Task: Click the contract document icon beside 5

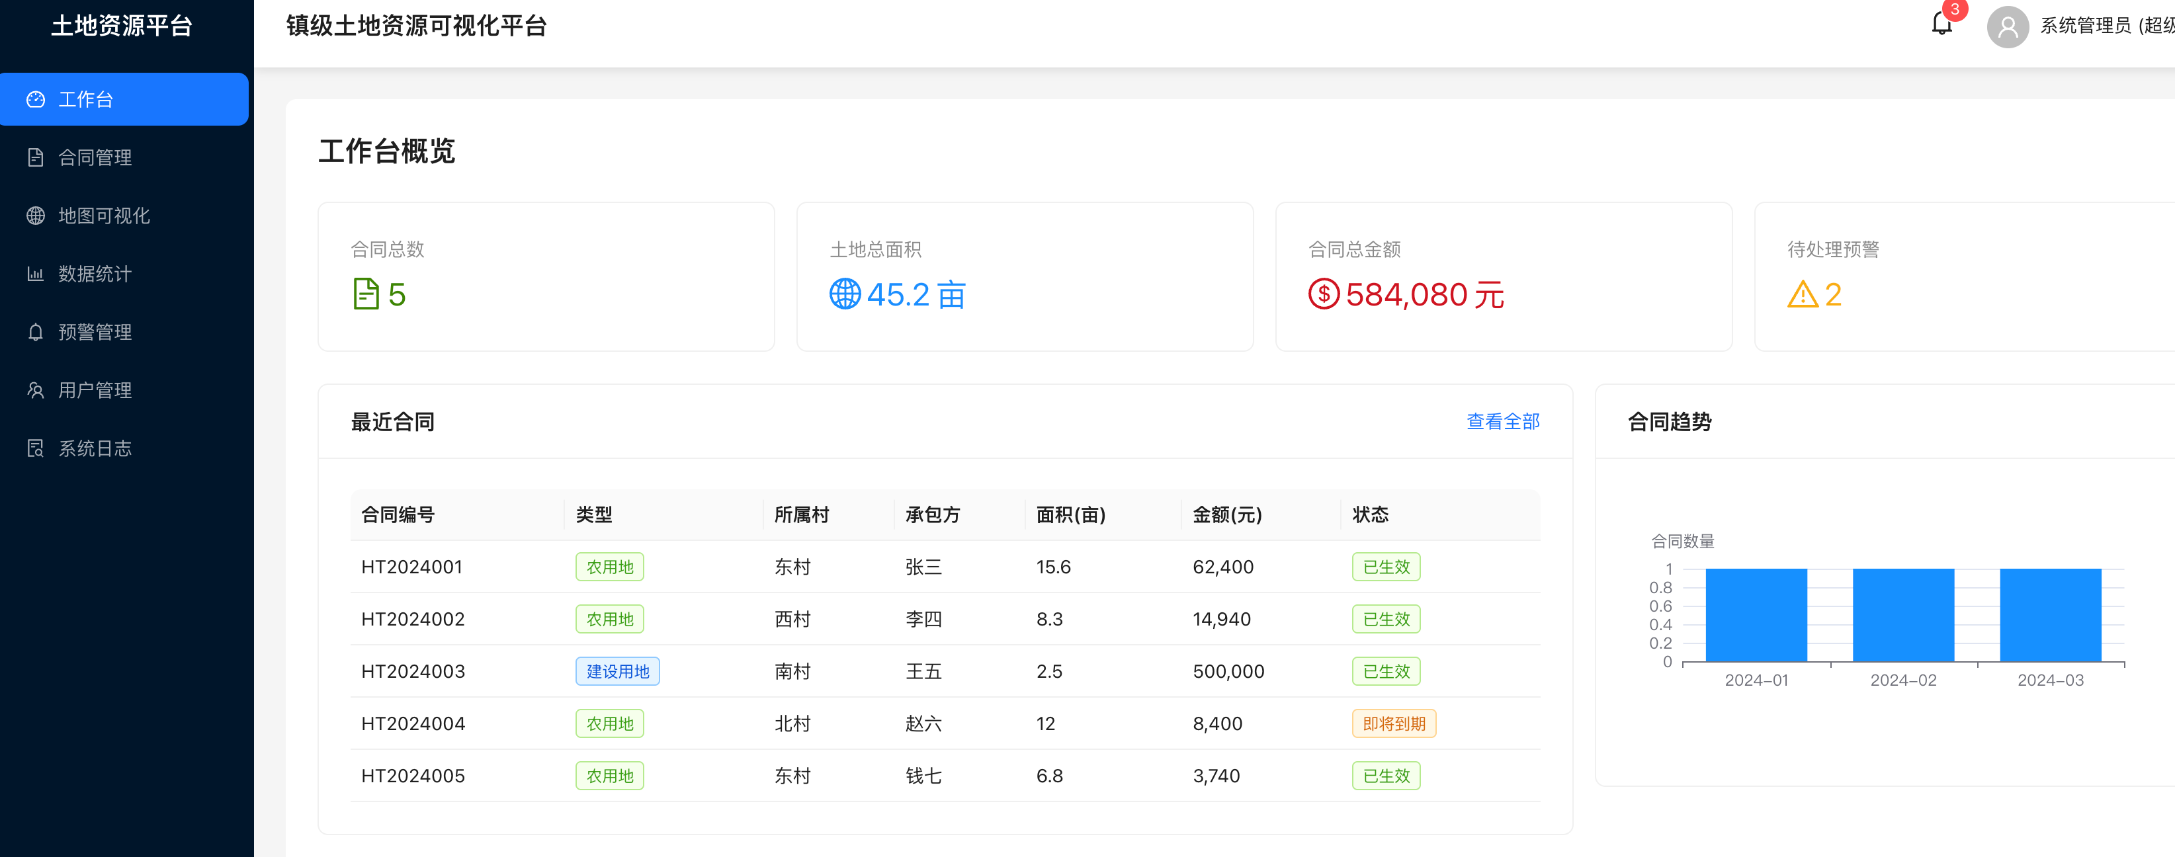Action: click(366, 294)
